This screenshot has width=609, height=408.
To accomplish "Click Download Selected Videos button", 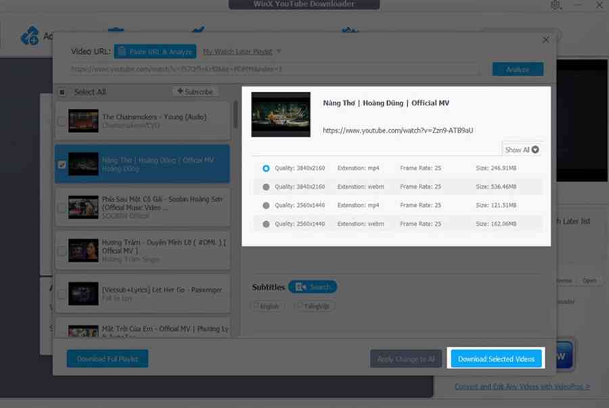I will (x=496, y=359).
